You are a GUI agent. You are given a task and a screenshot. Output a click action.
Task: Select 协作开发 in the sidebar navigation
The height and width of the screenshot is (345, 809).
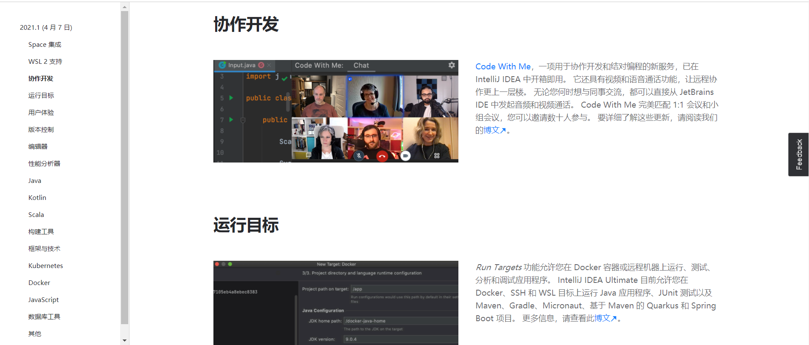tap(41, 79)
